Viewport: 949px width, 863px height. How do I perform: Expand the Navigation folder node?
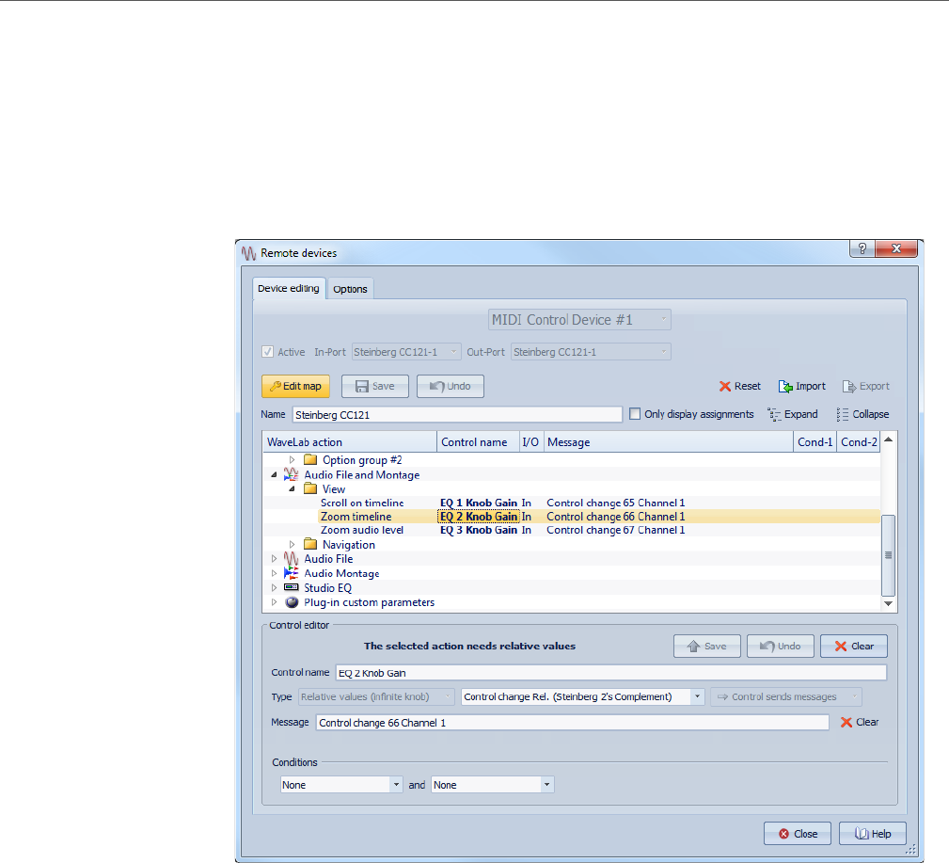pyautogui.click(x=293, y=545)
